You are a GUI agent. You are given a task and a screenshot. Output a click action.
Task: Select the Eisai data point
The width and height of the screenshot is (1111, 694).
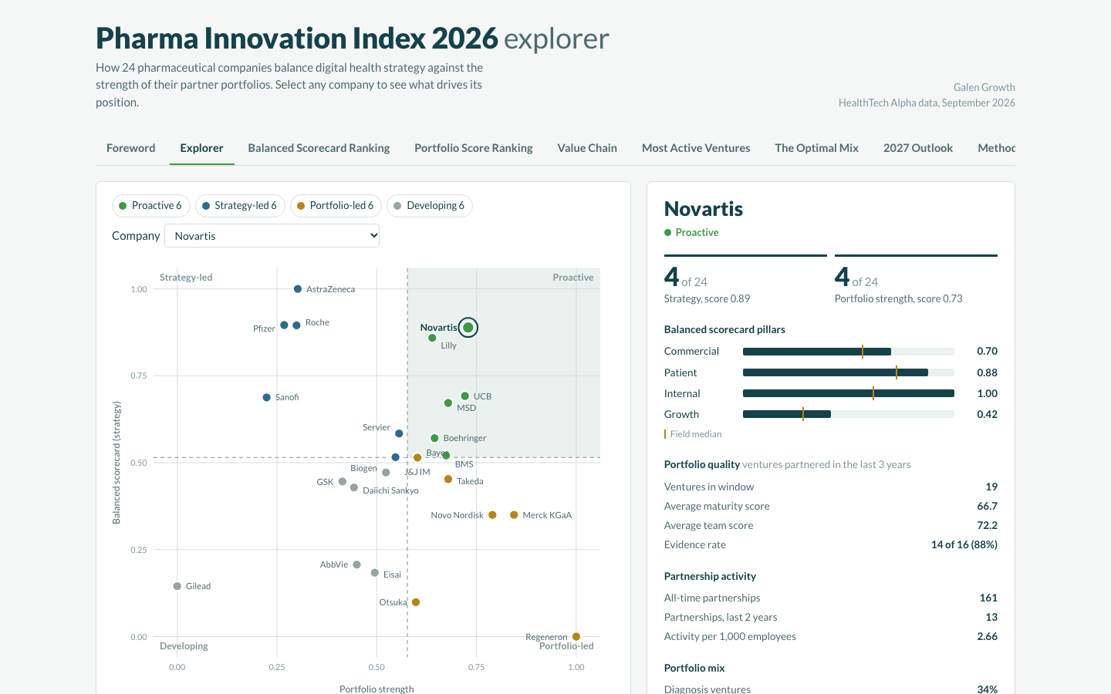[x=375, y=573]
